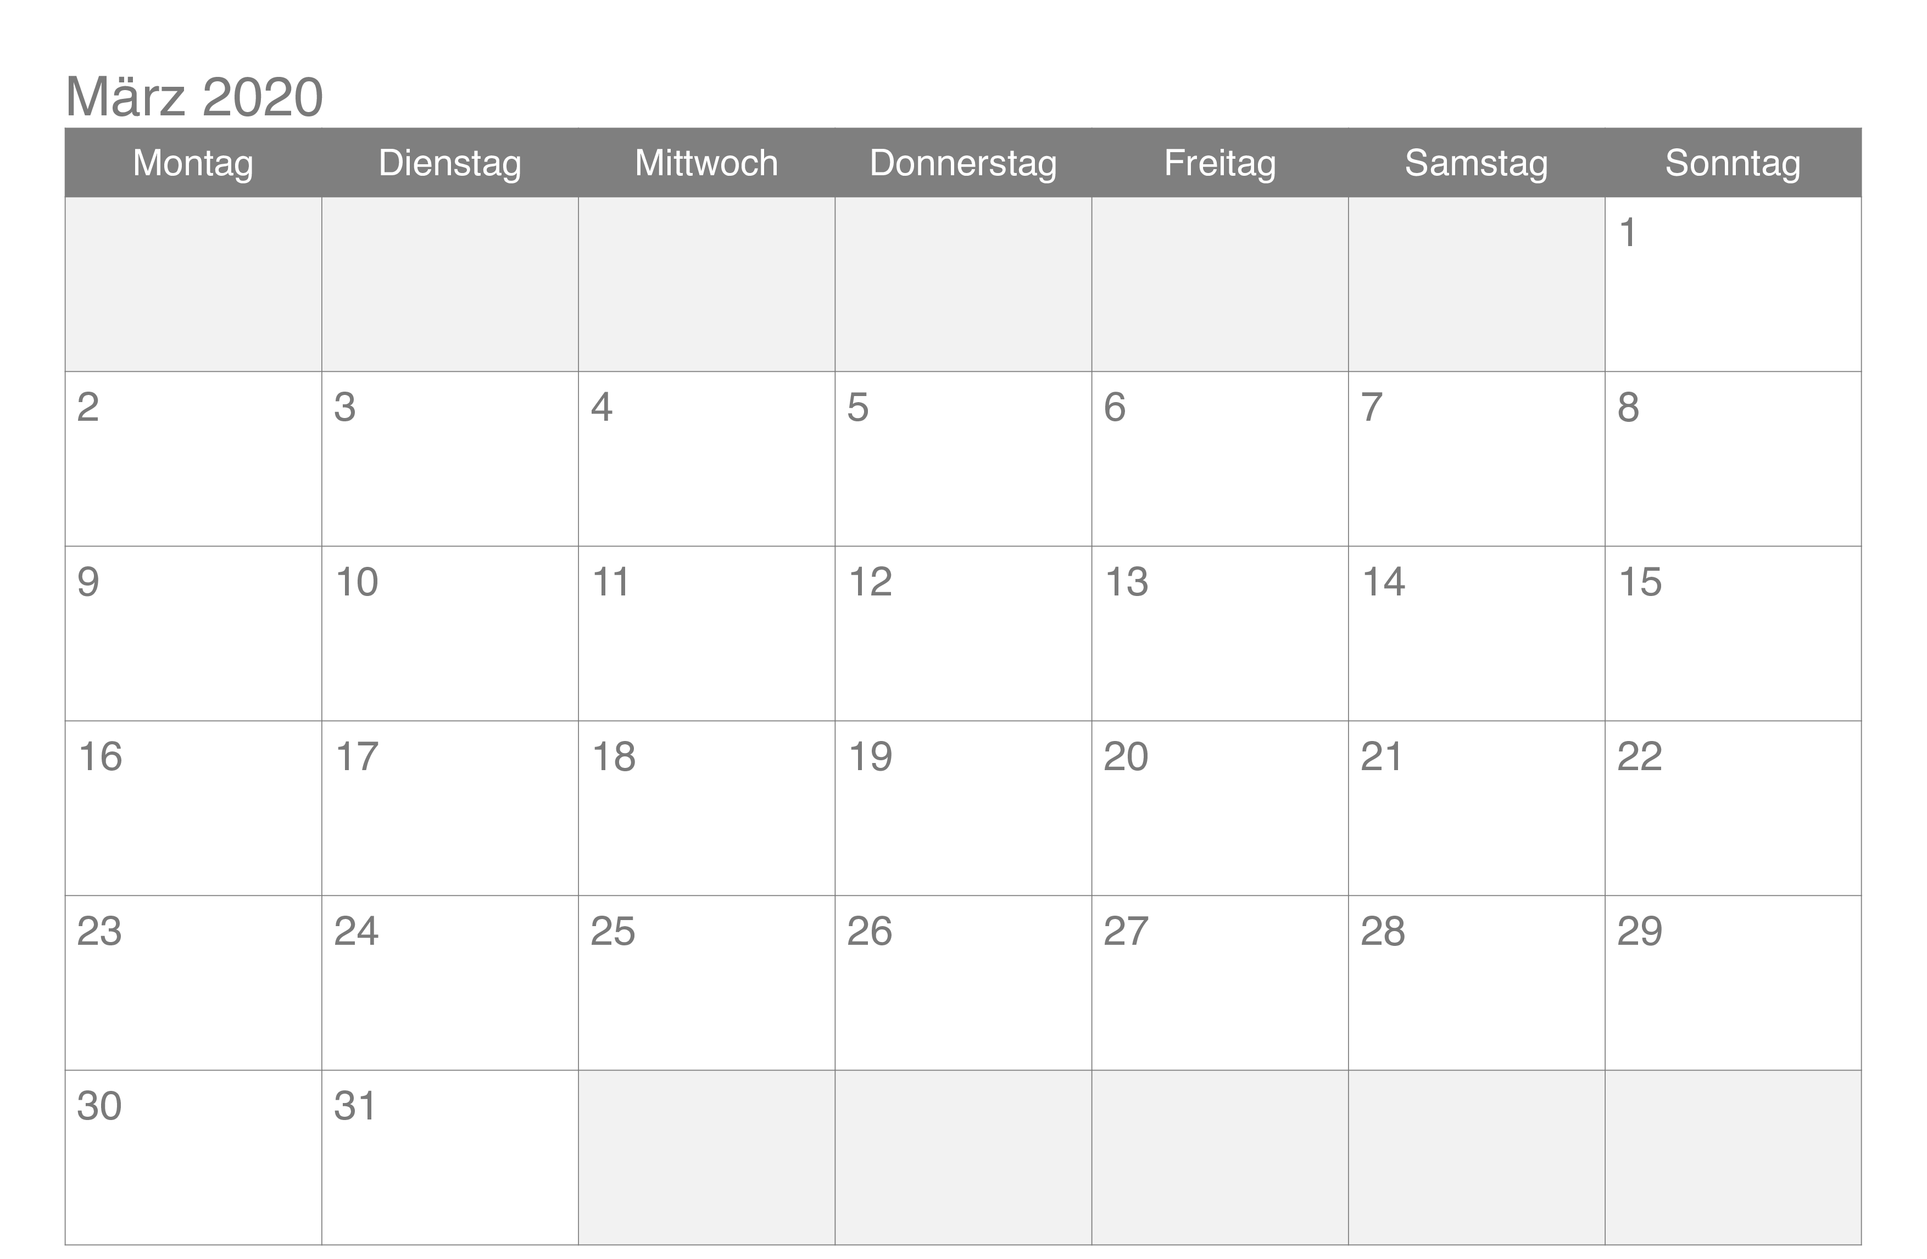Choose day 7 in the calendar
This screenshot has width=1927, height=1259.
[x=1476, y=458]
